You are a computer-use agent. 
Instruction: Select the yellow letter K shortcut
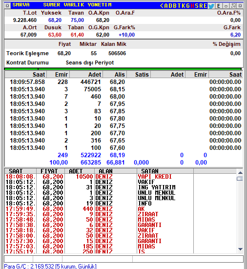click(184, 6)
